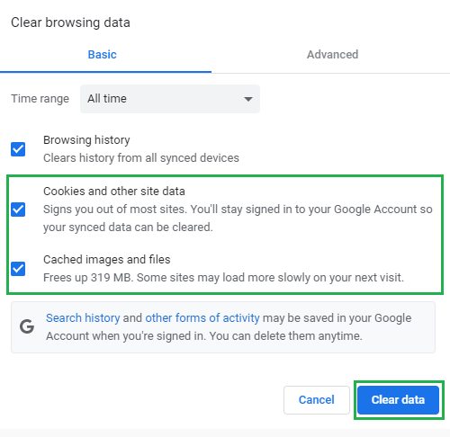Viewport: 450px width, 437px height.
Task: Click 'Clears history from all synced devices' text
Action: pyautogui.click(x=141, y=158)
